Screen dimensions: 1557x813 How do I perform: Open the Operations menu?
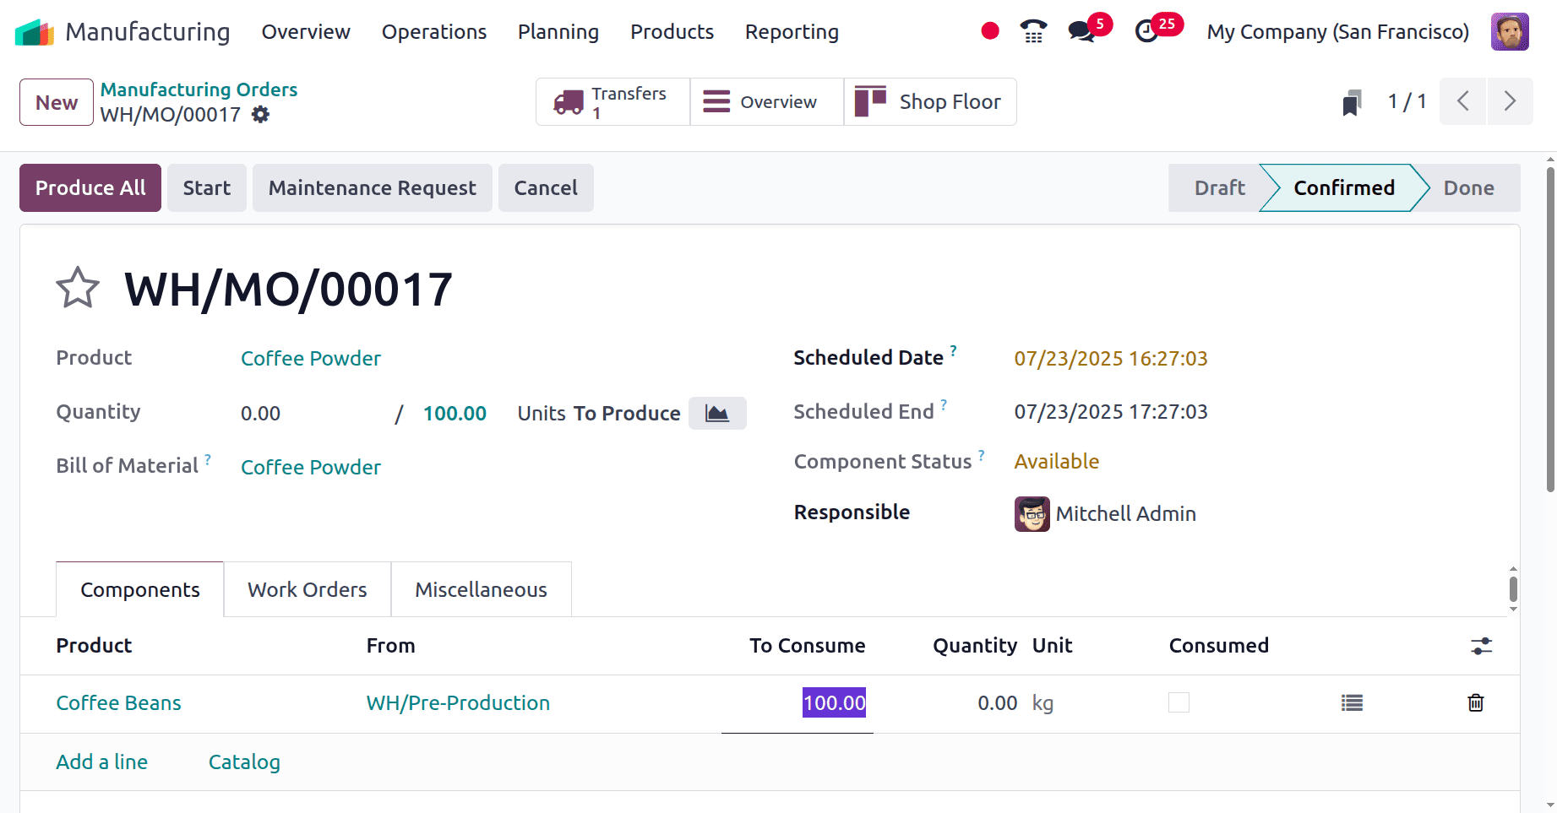(x=434, y=32)
